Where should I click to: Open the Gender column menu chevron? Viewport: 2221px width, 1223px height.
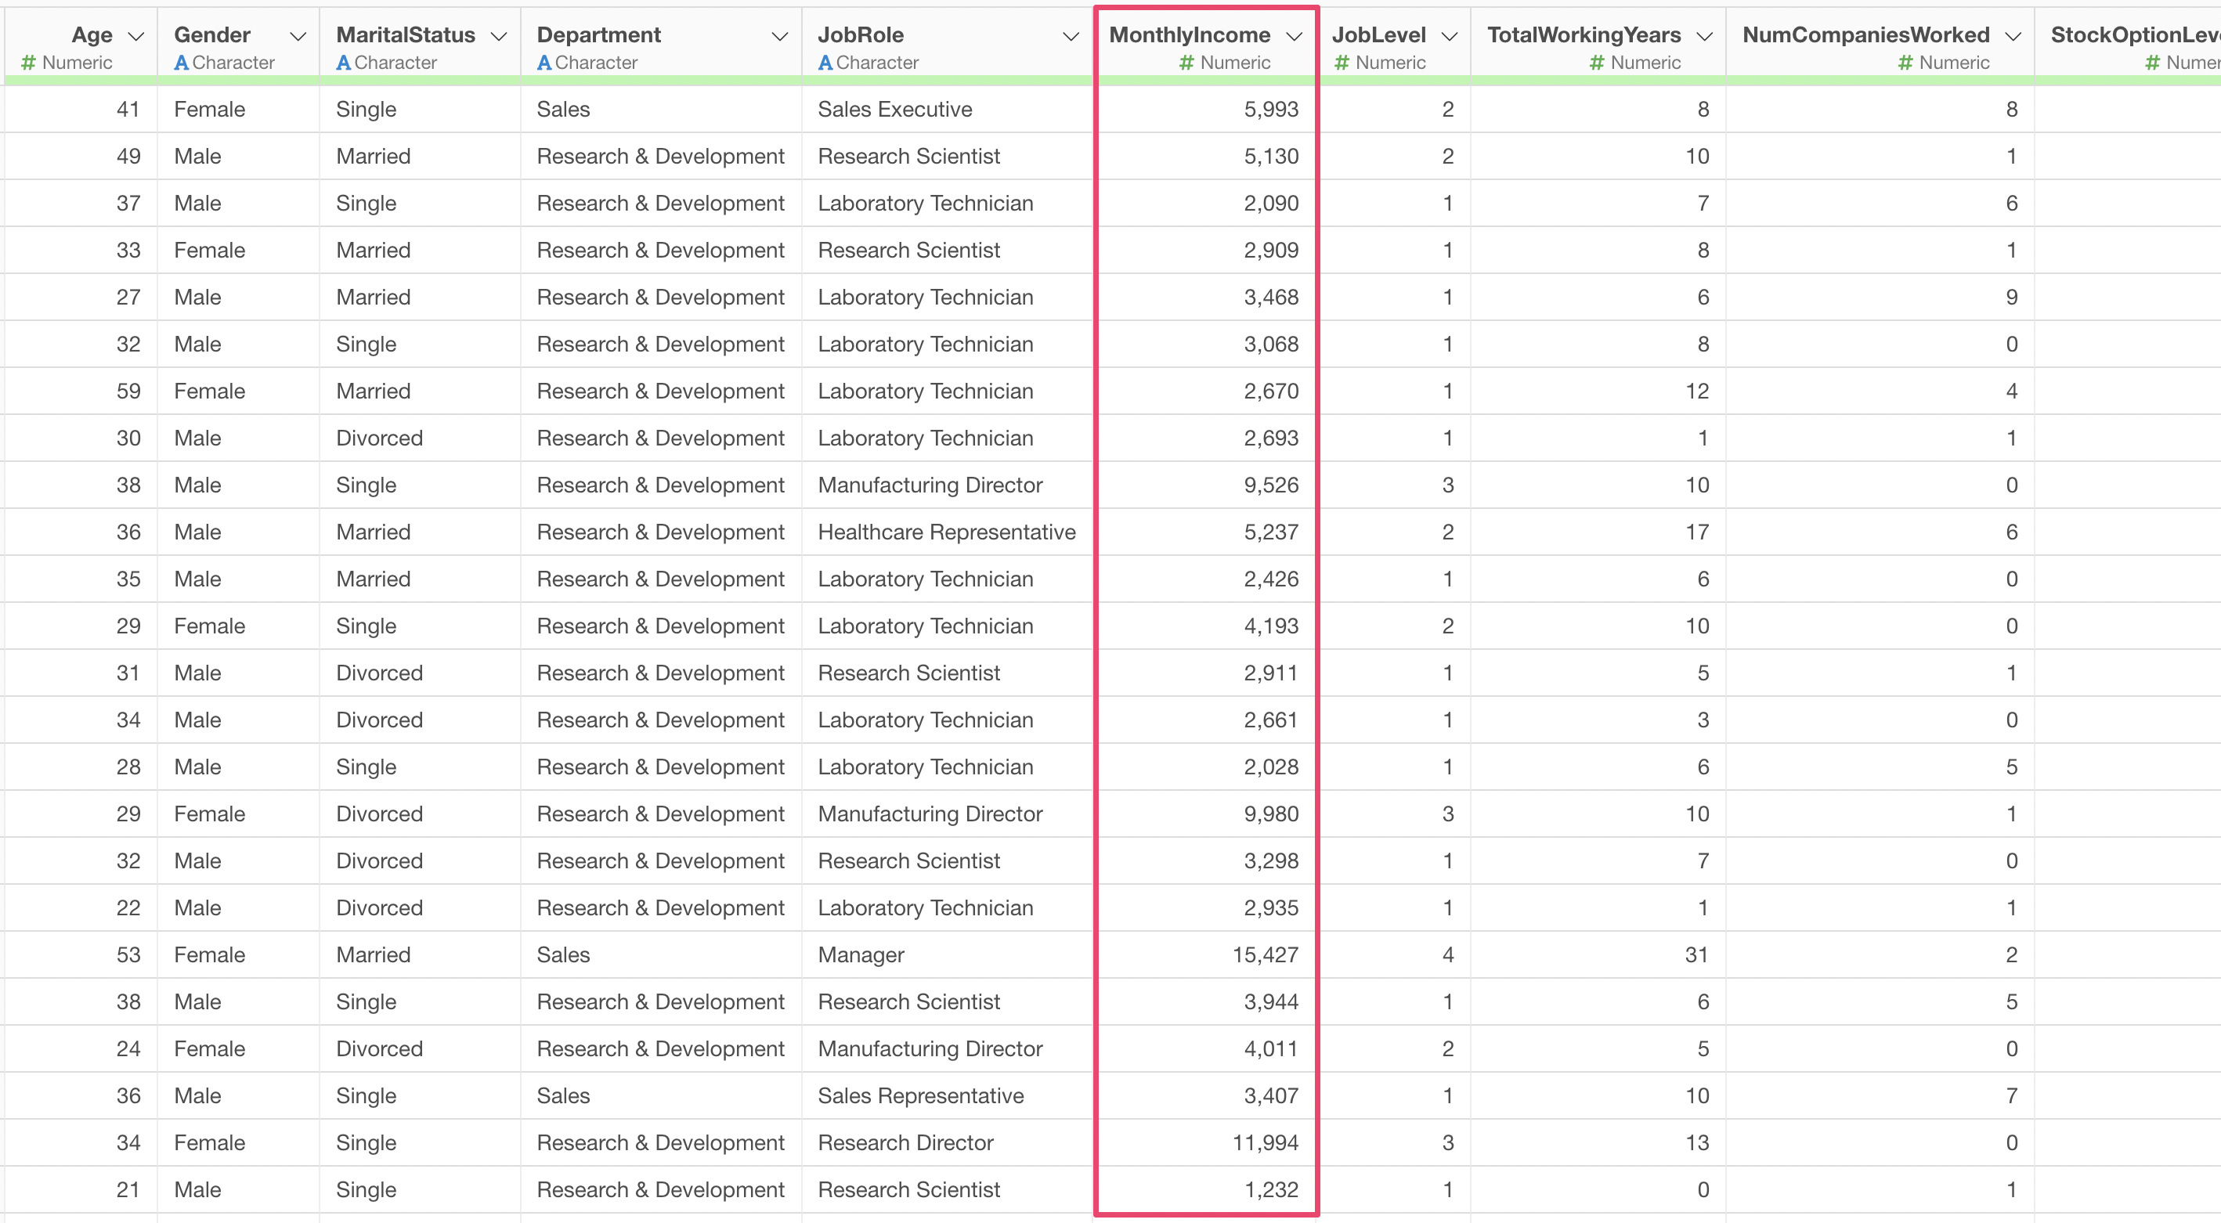pyautogui.click(x=298, y=36)
